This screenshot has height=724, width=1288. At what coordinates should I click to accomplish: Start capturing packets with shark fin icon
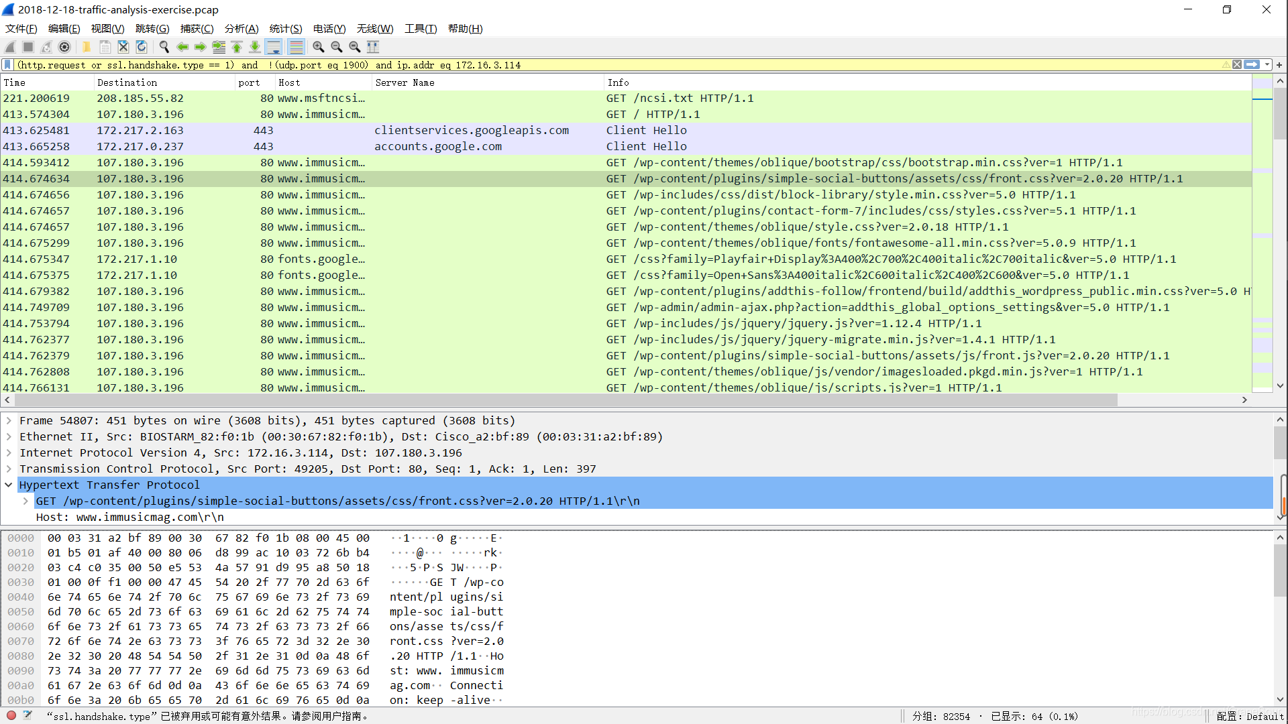[x=10, y=47]
